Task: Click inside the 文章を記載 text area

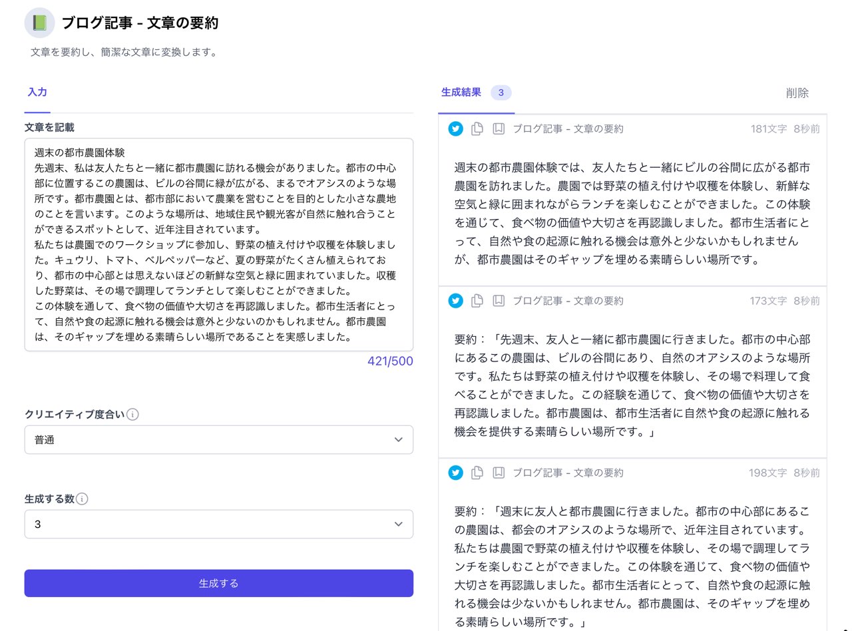Action: click(218, 244)
